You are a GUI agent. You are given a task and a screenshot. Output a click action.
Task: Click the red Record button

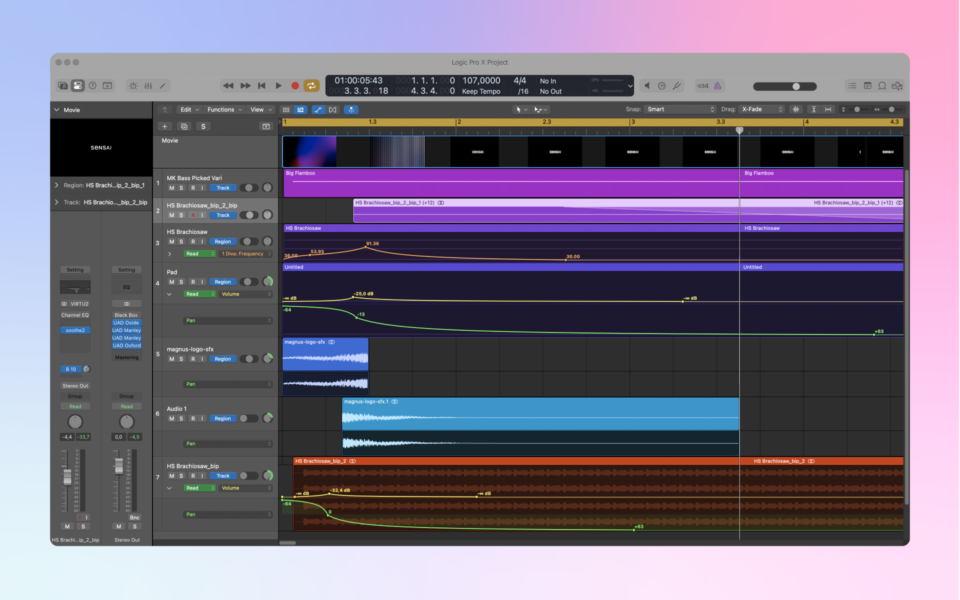295,86
